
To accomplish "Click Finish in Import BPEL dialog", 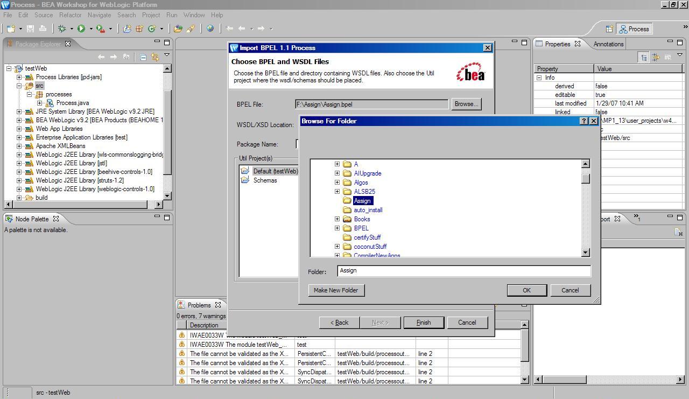I will [424, 323].
